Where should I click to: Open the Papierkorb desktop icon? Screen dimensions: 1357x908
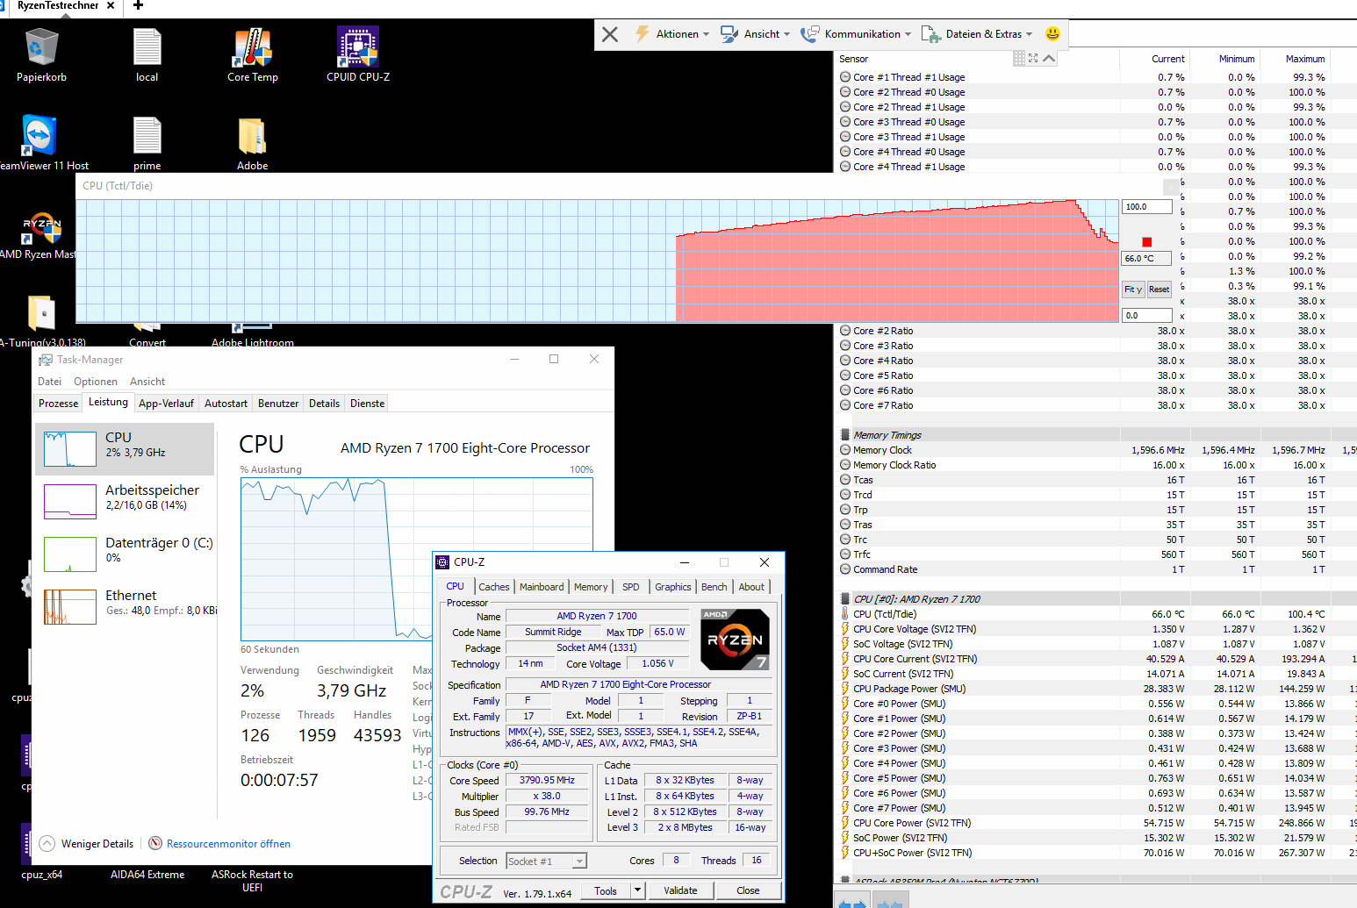pyautogui.click(x=41, y=54)
